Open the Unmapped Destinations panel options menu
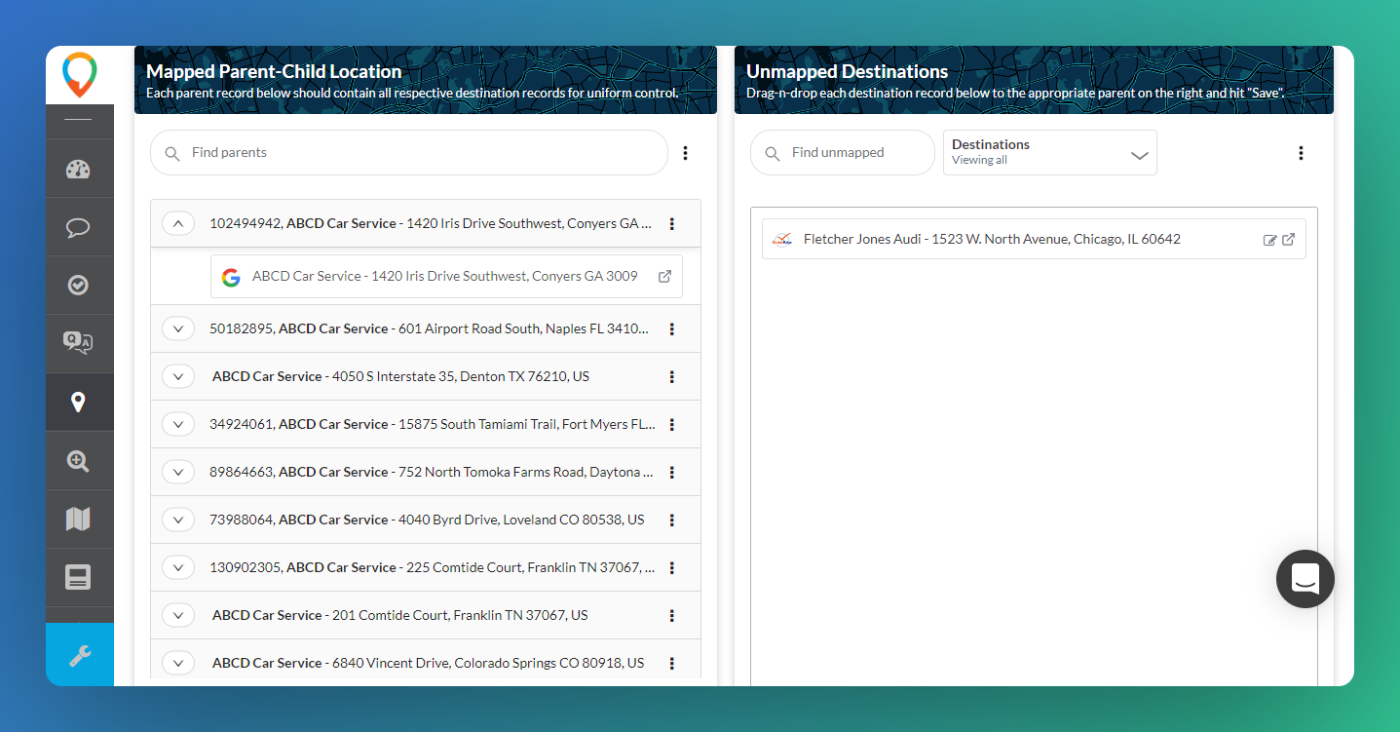The width and height of the screenshot is (1400, 732). [x=1301, y=153]
